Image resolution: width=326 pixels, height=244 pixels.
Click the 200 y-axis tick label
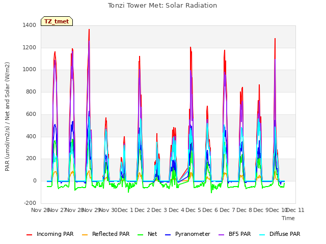(x=31, y=159)
